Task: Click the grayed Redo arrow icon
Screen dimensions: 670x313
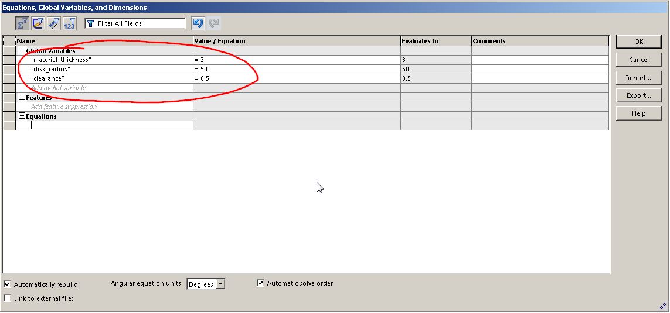Action: (x=214, y=23)
